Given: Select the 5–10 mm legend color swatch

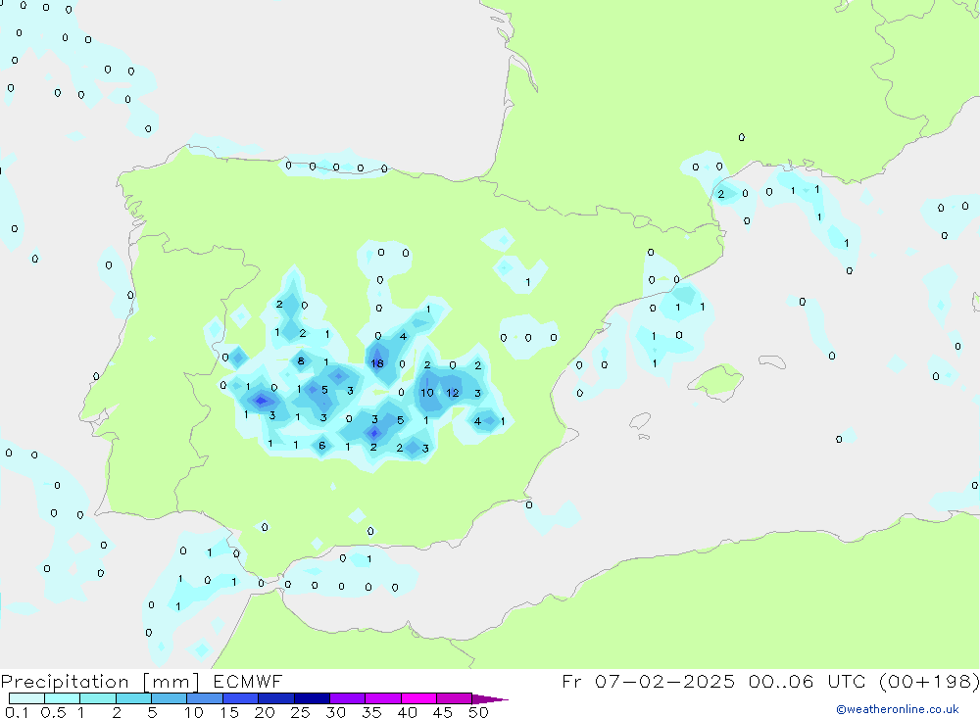Looking at the screenshot, I should click(169, 698).
